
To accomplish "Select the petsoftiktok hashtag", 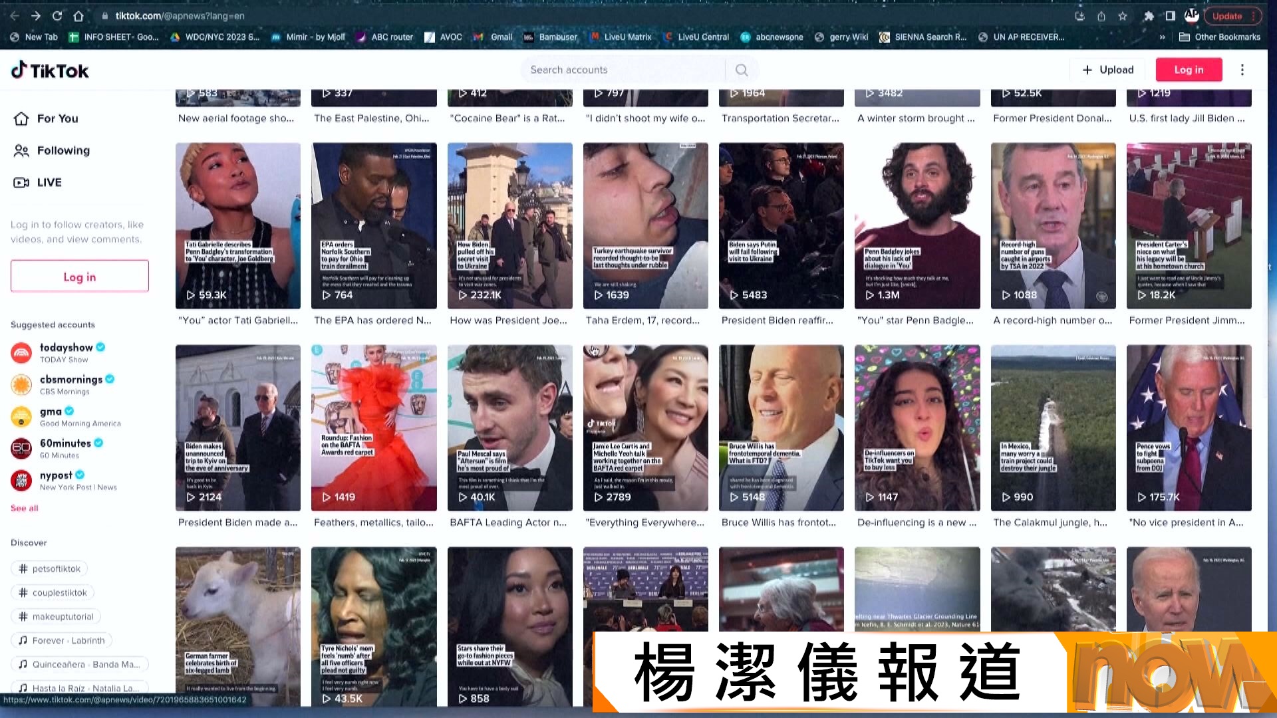I will pyautogui.click(x=50, y=568).
